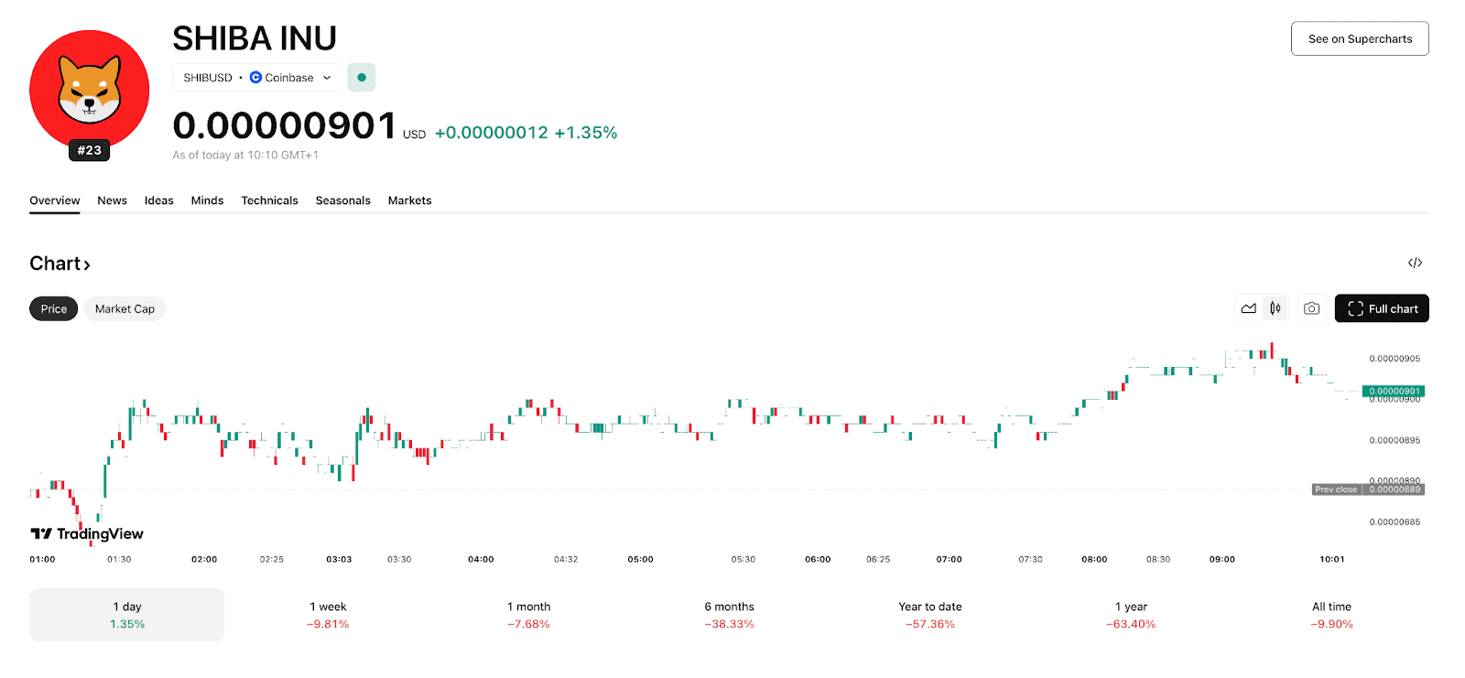
Task: Click the See on Supercharts button
Action: click(1359, 38)
